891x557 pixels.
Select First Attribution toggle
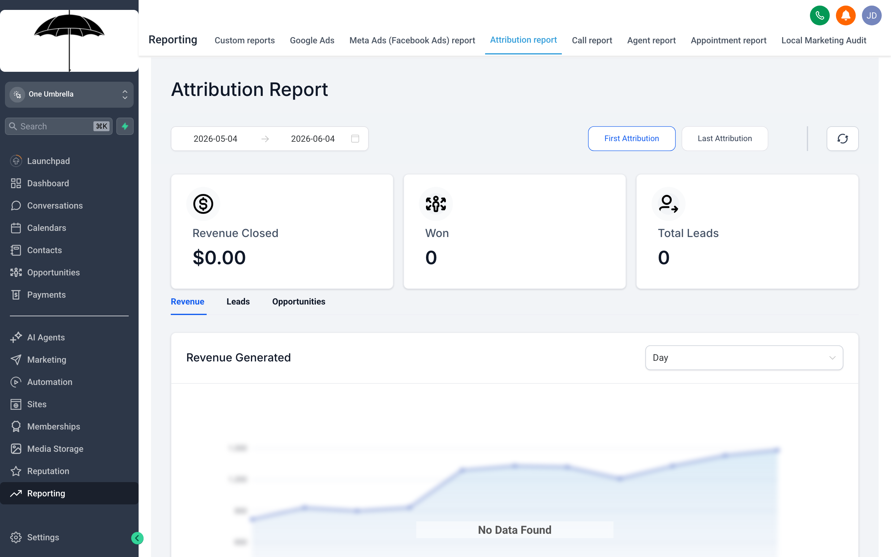click(x=631, y=139)
